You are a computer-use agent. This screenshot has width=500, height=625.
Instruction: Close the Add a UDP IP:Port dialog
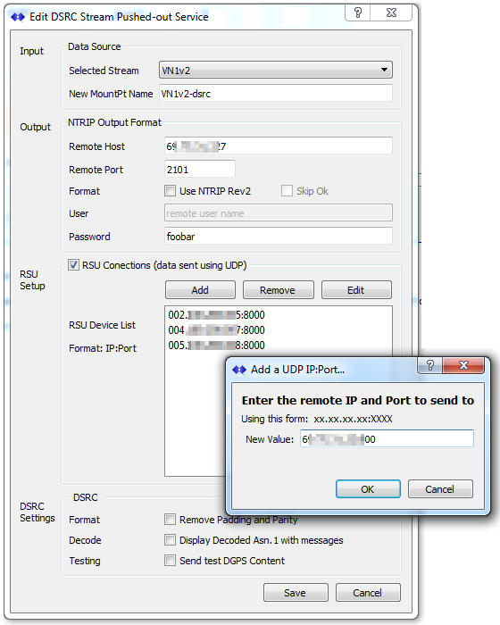463,365
